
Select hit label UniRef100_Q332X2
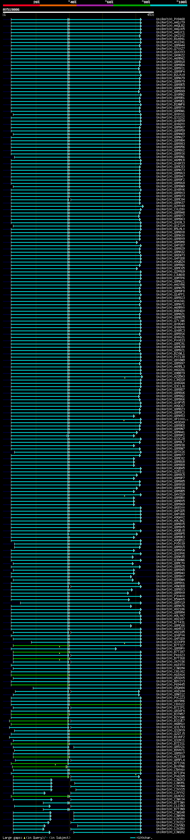coord(170,117)
